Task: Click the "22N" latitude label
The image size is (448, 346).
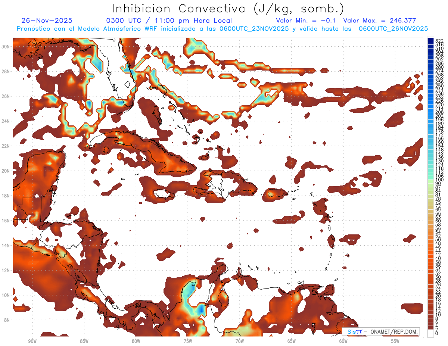Action: pos(6,146)
